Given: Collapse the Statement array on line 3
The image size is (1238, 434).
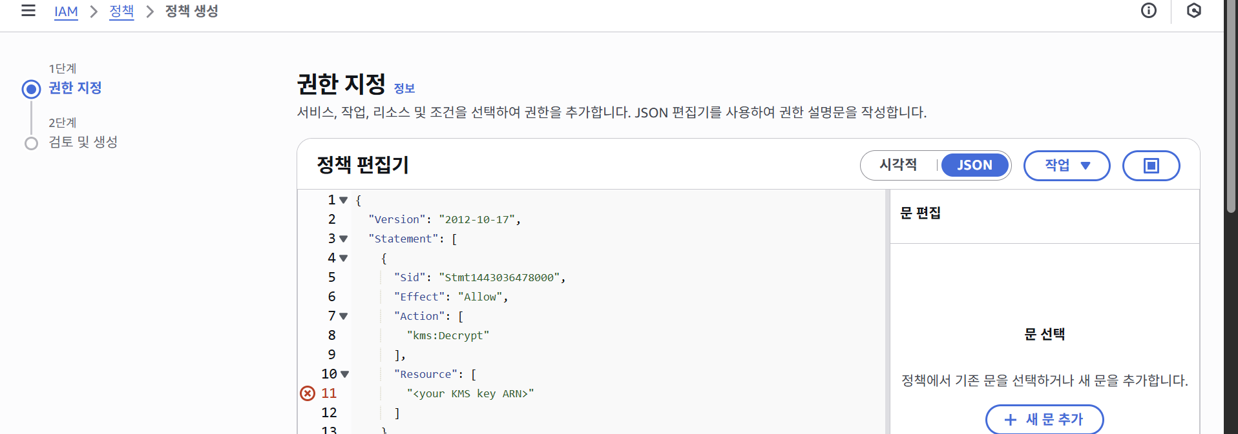Looking at the screenshot, I should tap(344, 239).
